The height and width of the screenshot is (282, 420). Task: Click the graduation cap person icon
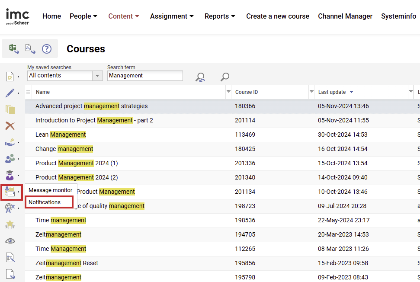10,175
